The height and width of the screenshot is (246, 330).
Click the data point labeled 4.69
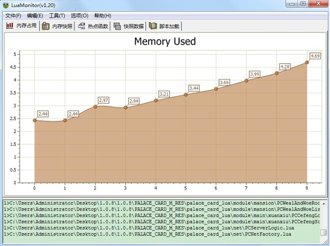tap(307, 63)
